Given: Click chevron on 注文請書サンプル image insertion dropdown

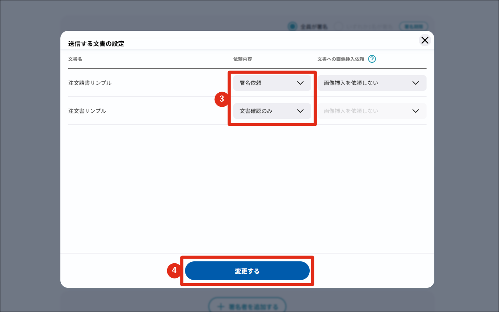Looking at the screenshot, I should coord(415,83).
